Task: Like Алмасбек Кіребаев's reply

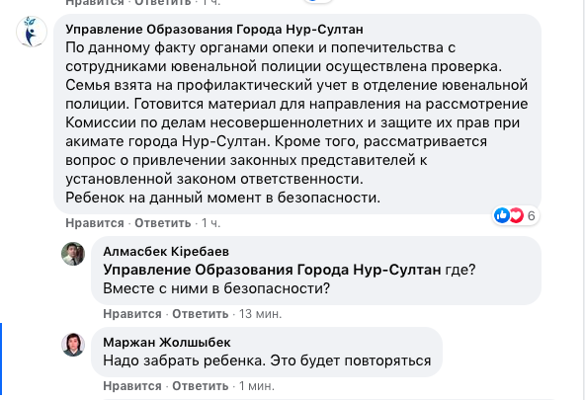Action: coord(132,314)
